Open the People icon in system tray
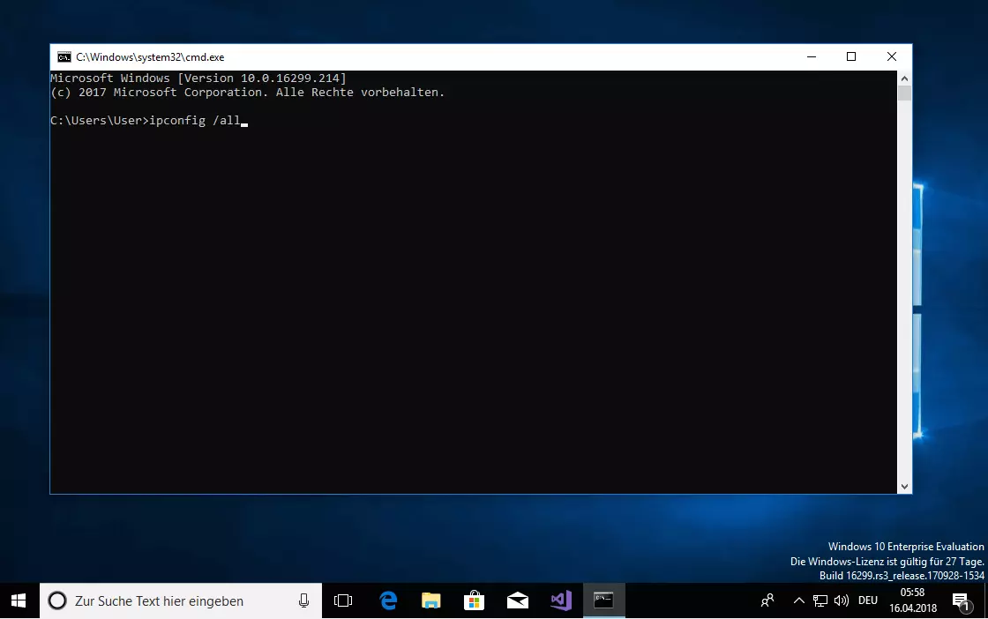 [x=767, y=600]
